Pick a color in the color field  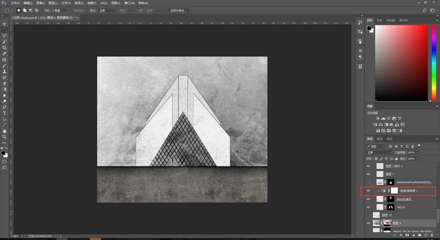(x=401, y=63)
